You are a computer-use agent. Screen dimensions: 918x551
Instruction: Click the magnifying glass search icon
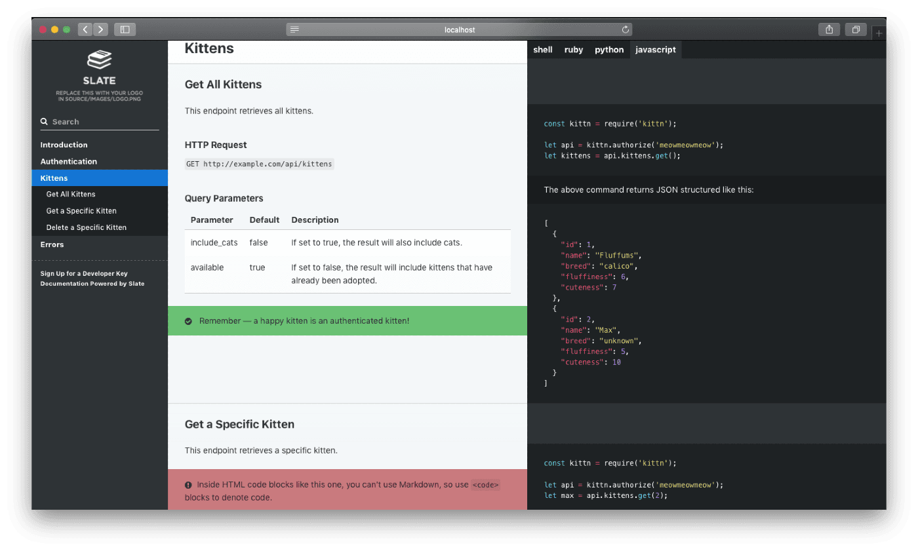tap(44, 121)
